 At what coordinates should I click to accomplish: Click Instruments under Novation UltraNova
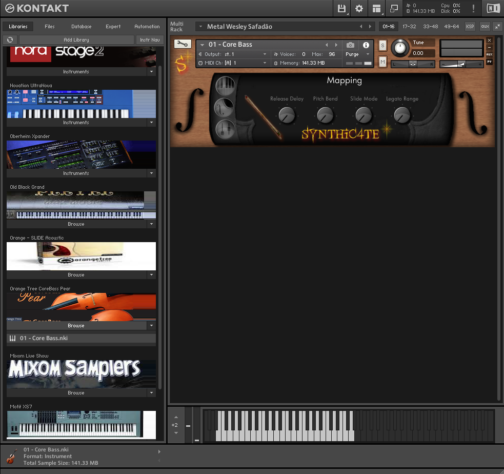pos(76,122)
